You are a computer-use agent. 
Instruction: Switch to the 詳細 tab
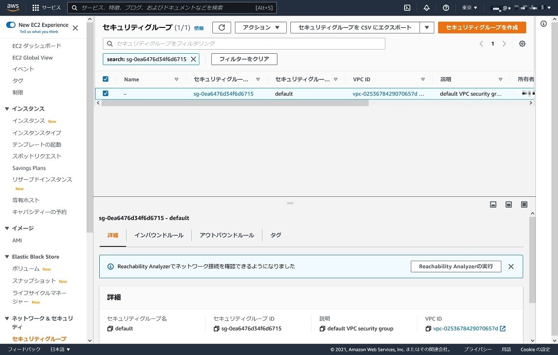pyautogui.click(x=113, y=235)
